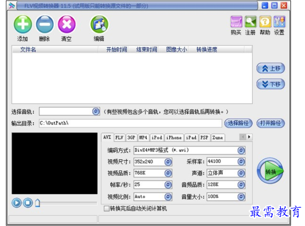Start conversion with the 转换 button
This screenshot has width=305, height=226.
click(x=270, y=171)
